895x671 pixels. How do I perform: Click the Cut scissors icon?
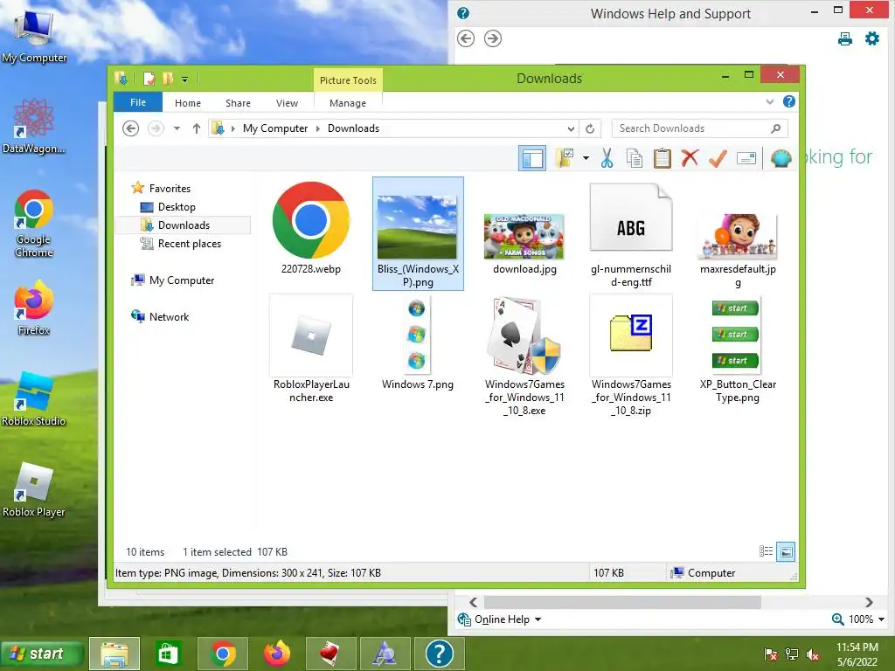point(607,158)
